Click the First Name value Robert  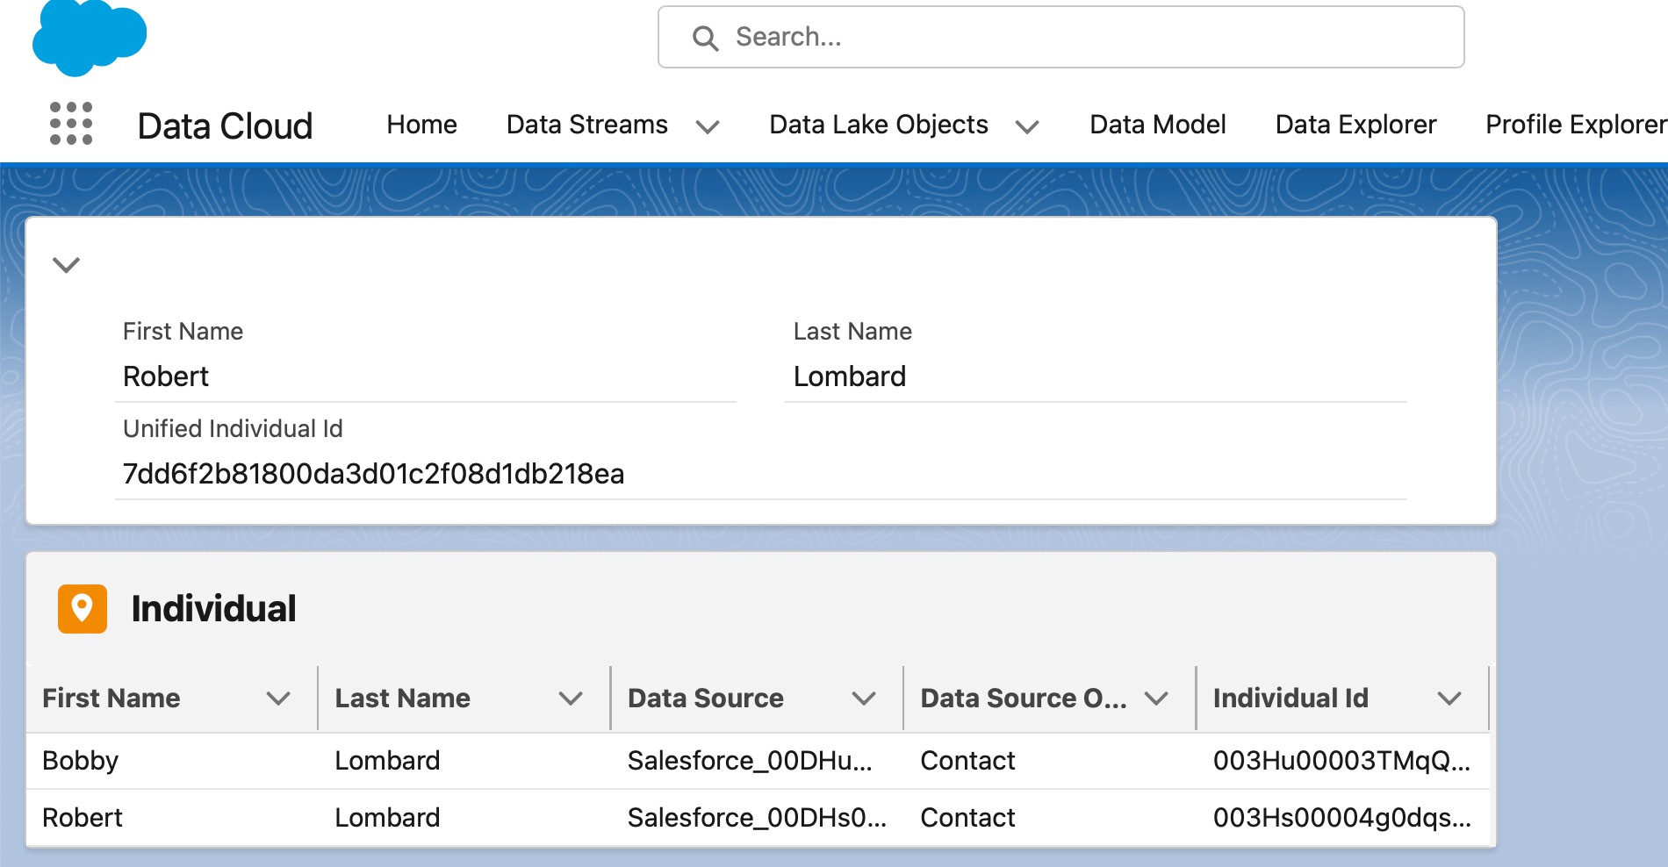tap(166, 376)
